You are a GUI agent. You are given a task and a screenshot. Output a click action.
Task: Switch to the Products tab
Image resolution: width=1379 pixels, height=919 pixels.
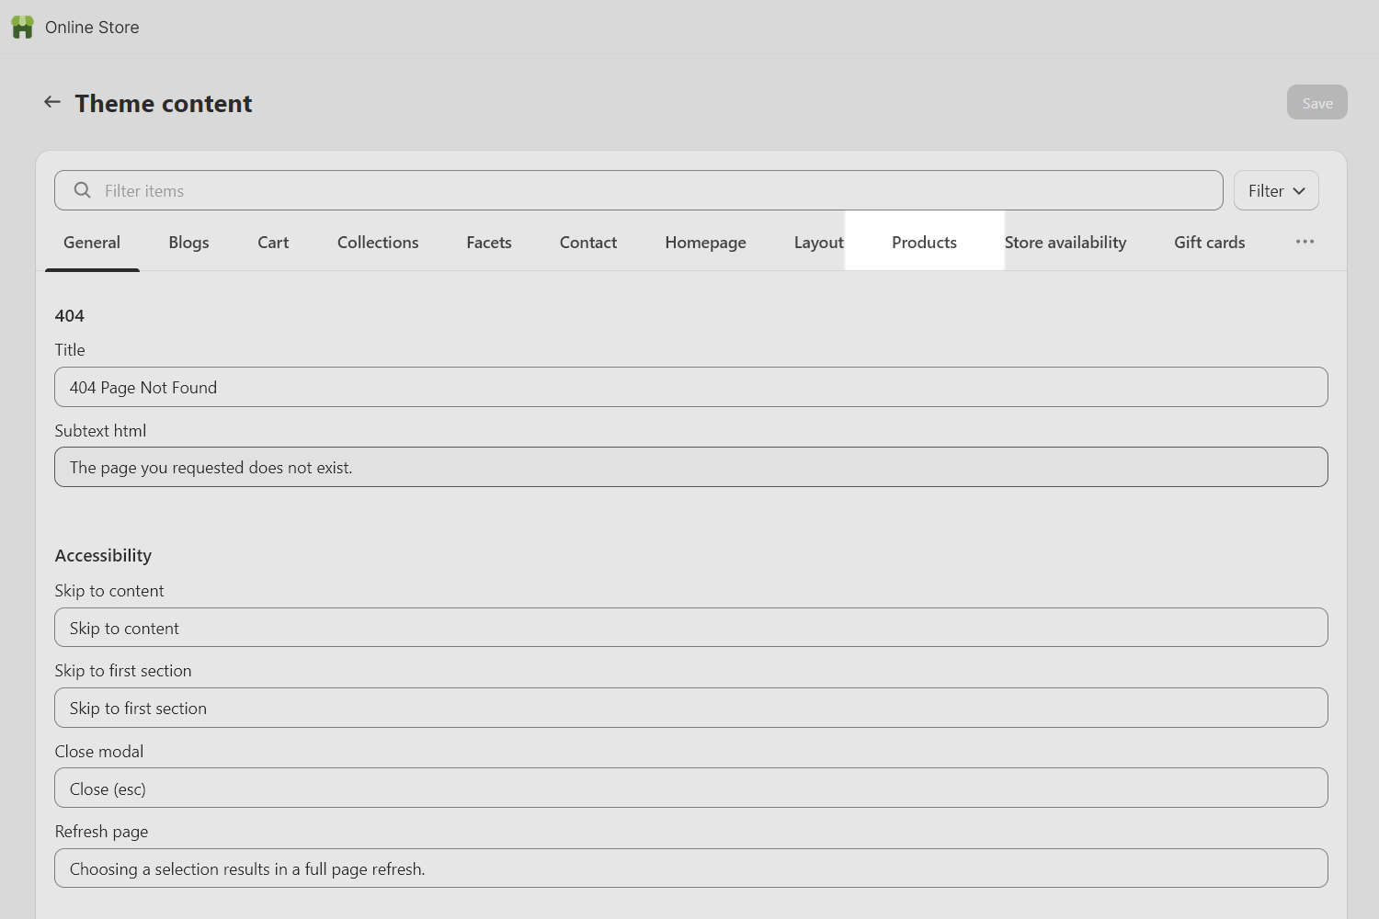pyautogui.click(x=924, y=243)
